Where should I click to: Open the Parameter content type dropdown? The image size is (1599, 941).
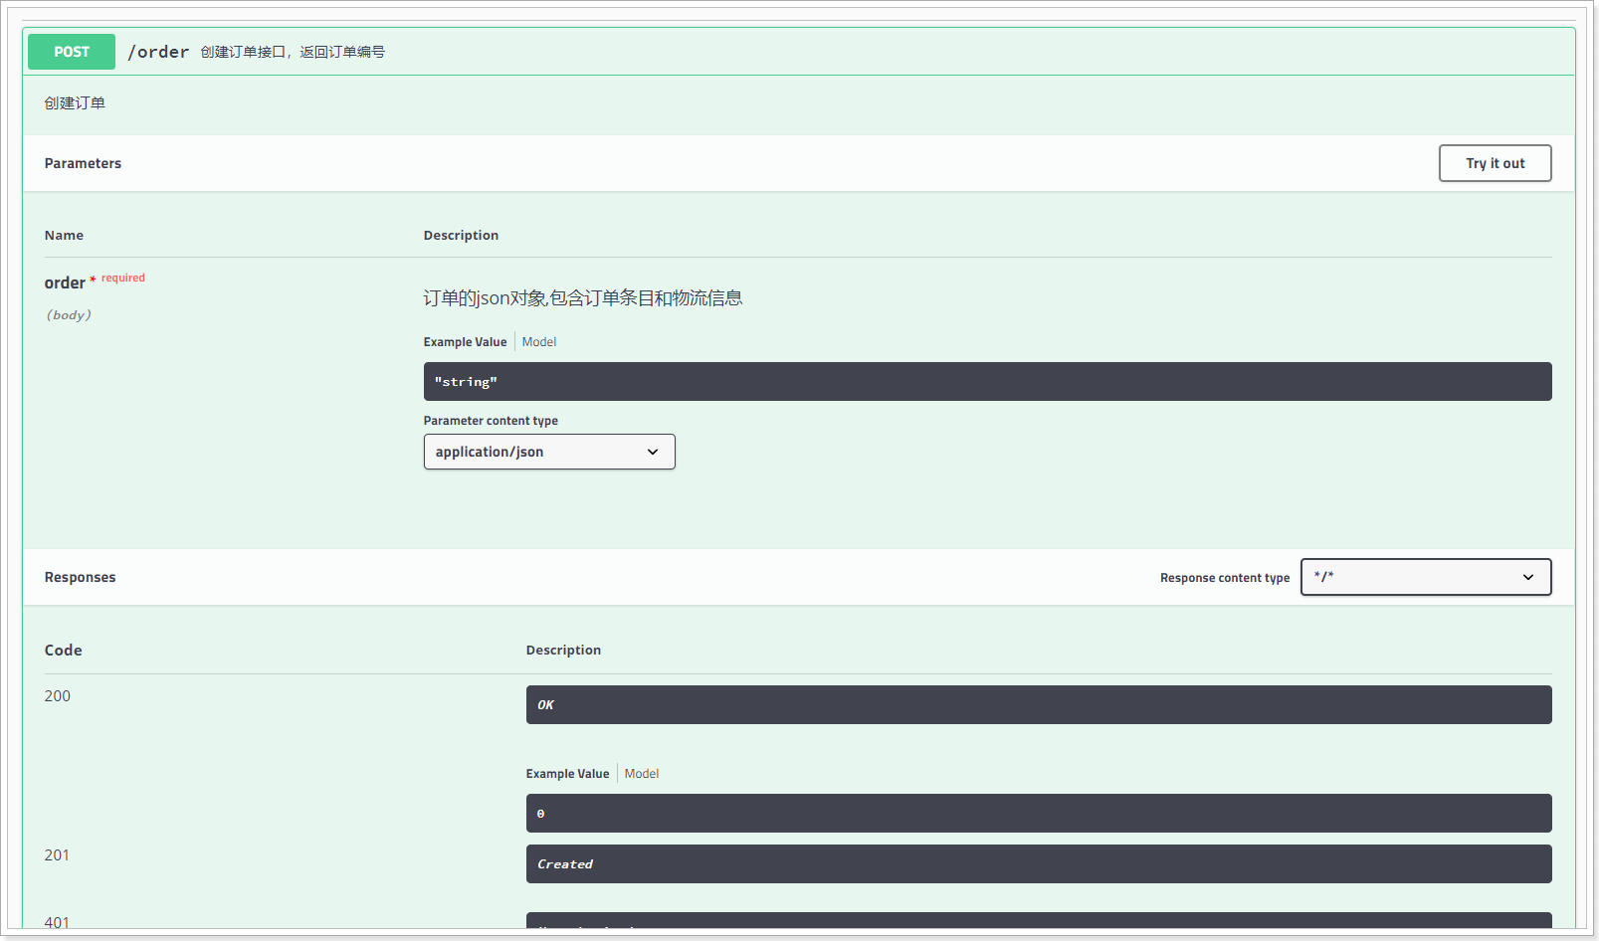click(549, 452)
